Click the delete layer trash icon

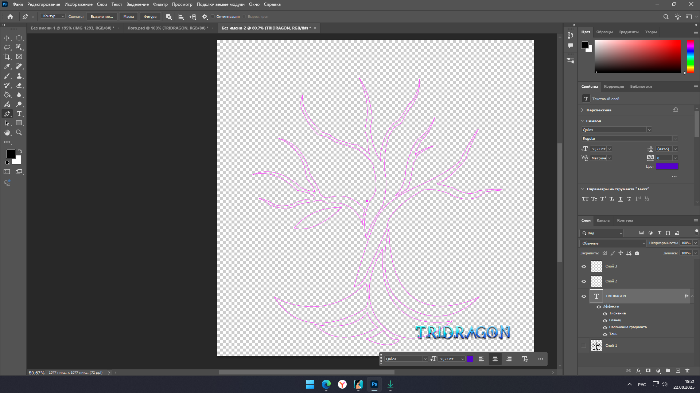(688, 371)
